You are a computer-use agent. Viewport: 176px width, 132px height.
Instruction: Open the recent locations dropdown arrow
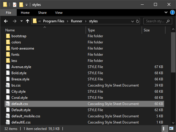21,21
